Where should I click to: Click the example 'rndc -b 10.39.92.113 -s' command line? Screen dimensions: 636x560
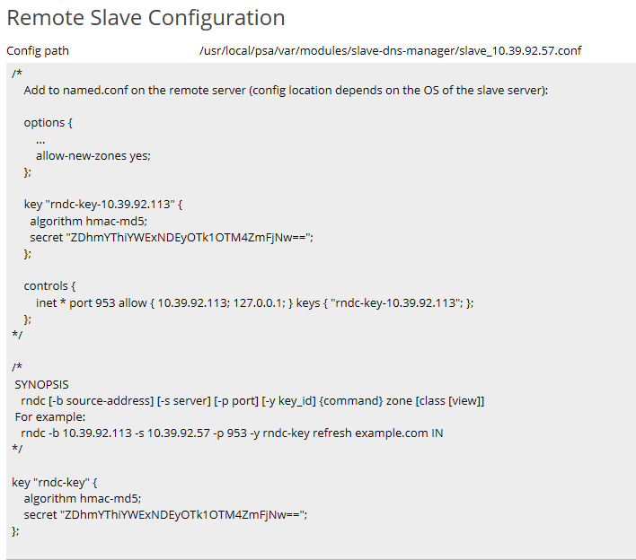232,433
